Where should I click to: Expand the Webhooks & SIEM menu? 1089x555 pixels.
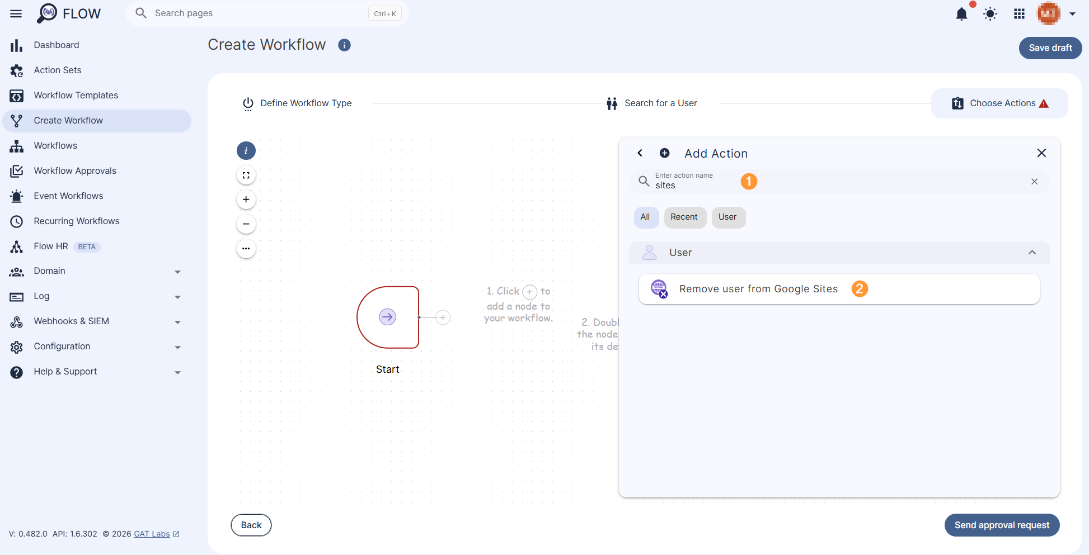click(177, 322)
